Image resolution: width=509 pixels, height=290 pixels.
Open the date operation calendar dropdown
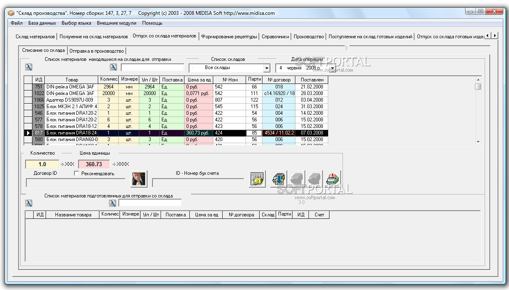click(x=332, y=68)
